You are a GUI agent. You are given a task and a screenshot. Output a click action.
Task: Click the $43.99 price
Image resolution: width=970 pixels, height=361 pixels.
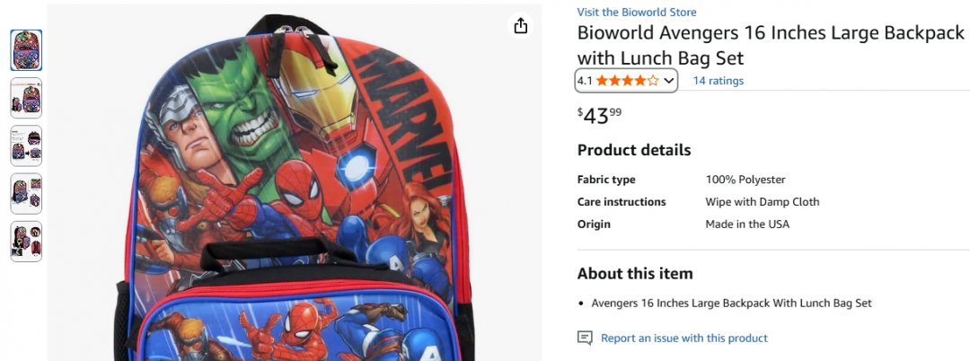(x=599, y=116)
